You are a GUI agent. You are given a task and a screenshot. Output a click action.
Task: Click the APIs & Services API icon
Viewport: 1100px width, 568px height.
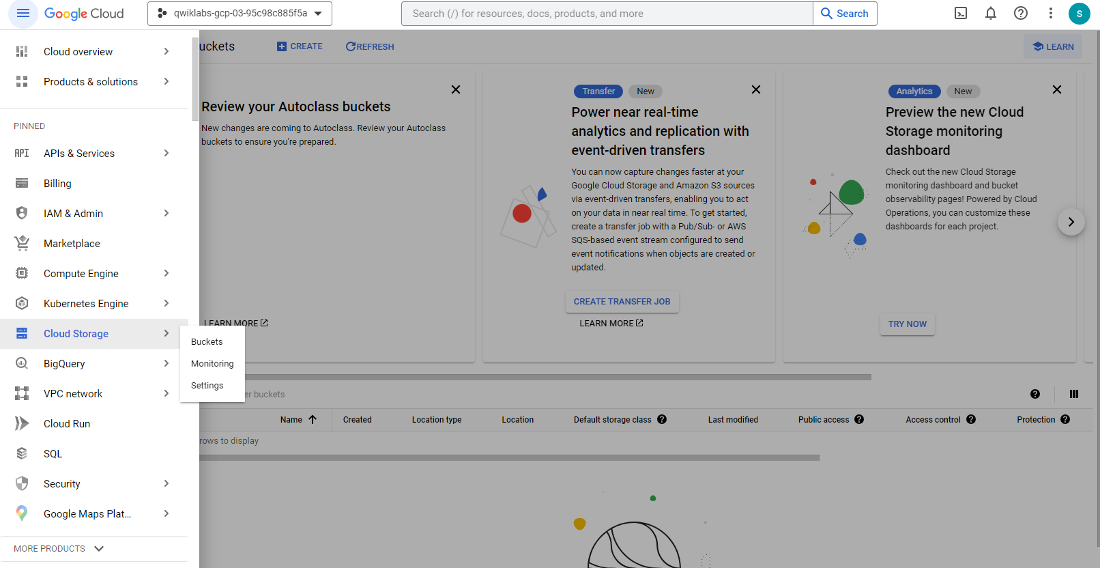point(22,153)
